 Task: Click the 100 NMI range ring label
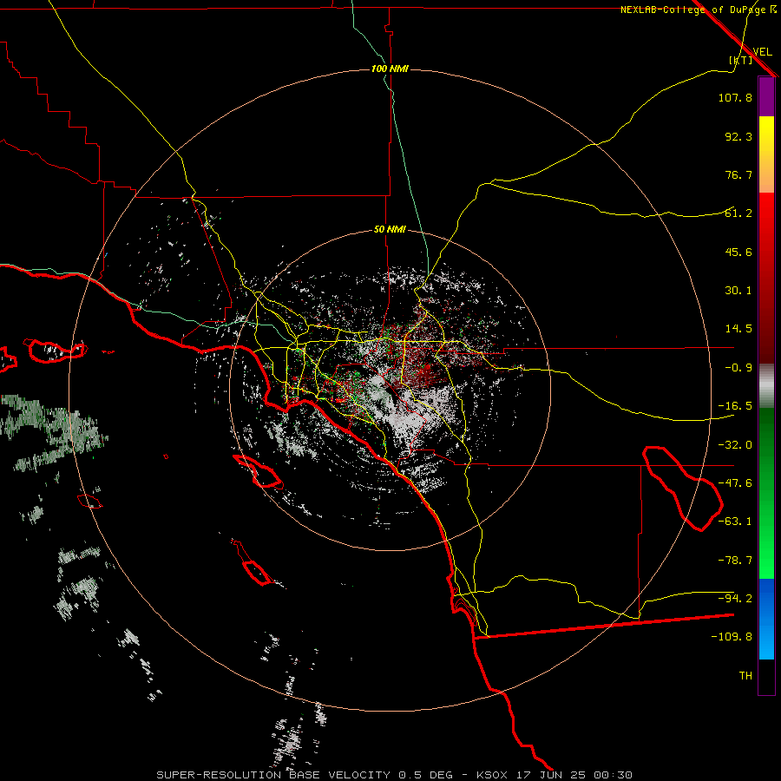click(x=390, y=69)
